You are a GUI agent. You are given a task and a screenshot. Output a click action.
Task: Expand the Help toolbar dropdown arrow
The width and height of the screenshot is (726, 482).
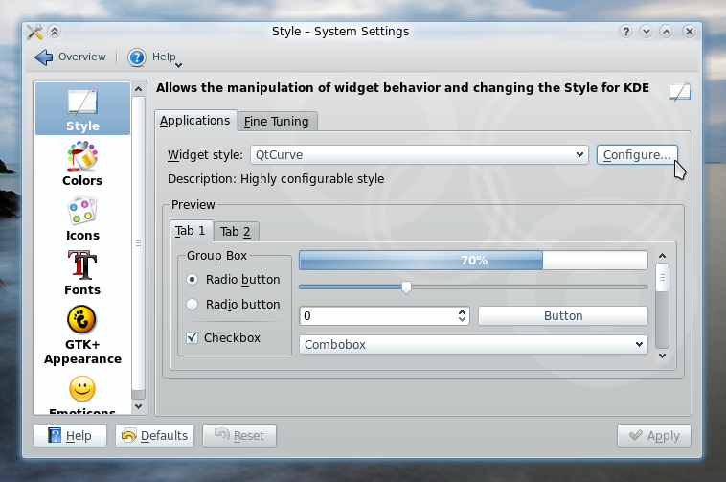pyautogui.click(x=179, y=65)
